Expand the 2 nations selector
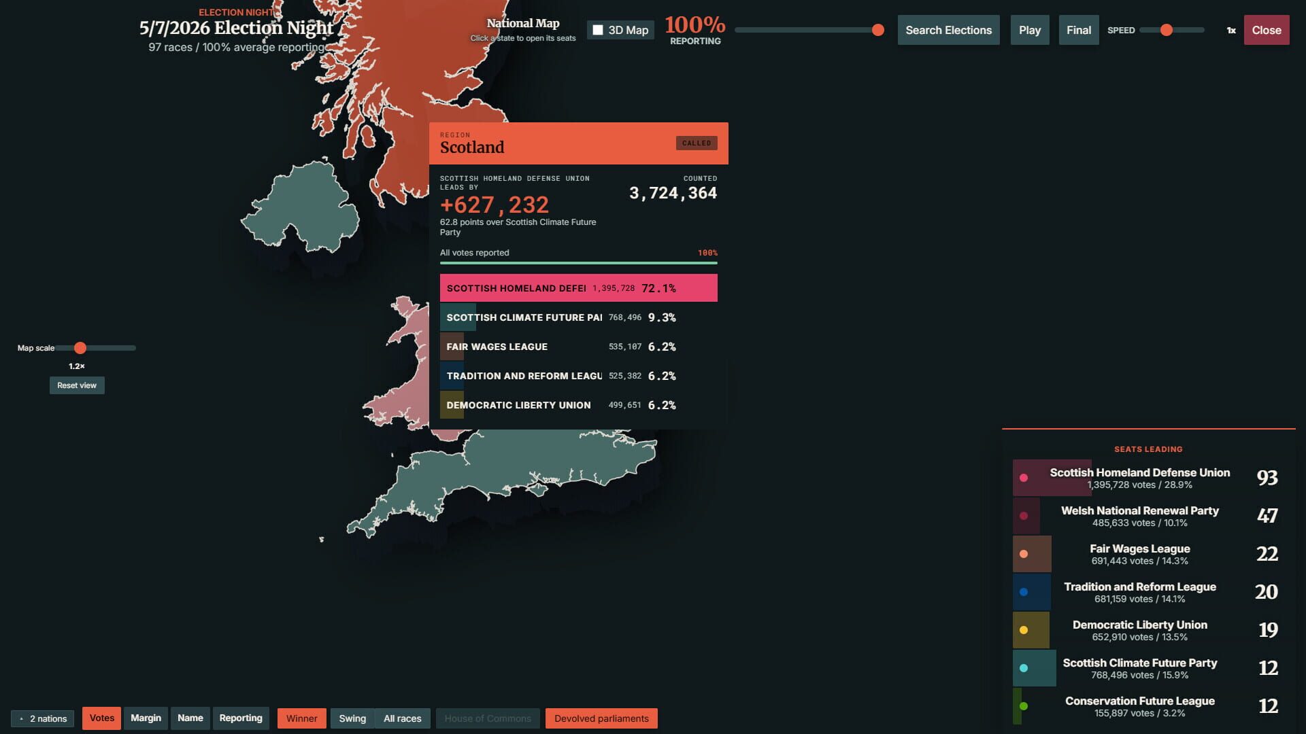The width and height of the screenshot is (1306, 734). click(43, 718)
